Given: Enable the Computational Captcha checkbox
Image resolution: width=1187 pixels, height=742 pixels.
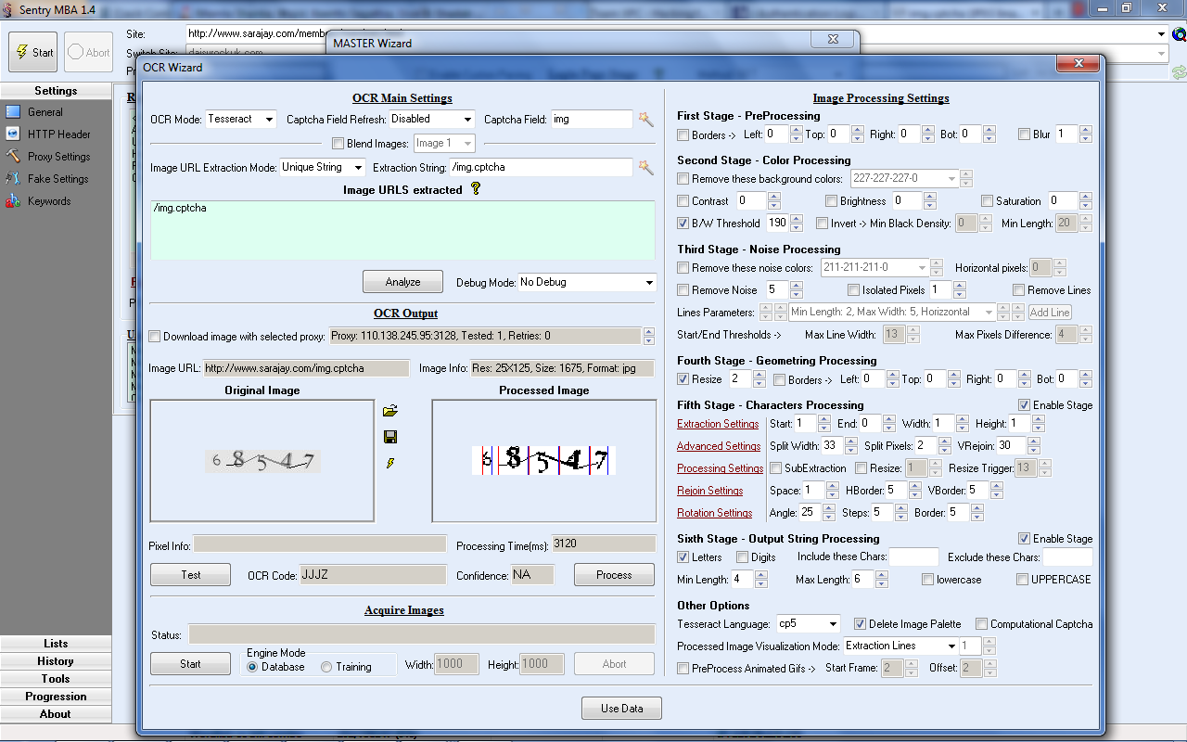Looking at the screenshot, I should 982,624.
